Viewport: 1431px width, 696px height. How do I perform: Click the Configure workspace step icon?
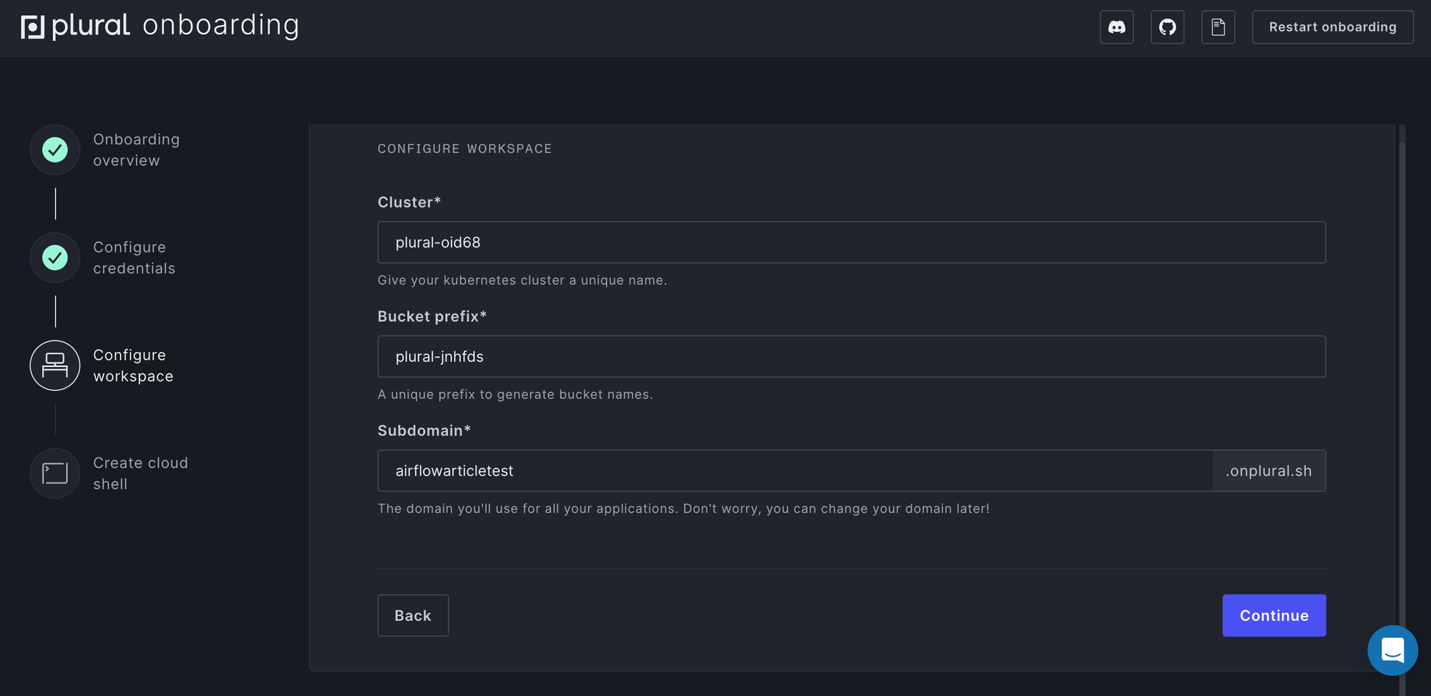coord(55,366)
